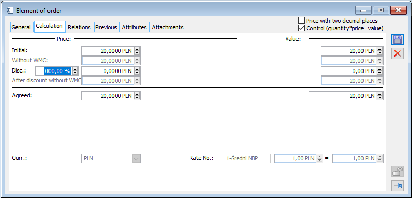Viewport: 412px width, 198px height.
Task: Save the order element with the floppy disk icon
Action: 397,40
